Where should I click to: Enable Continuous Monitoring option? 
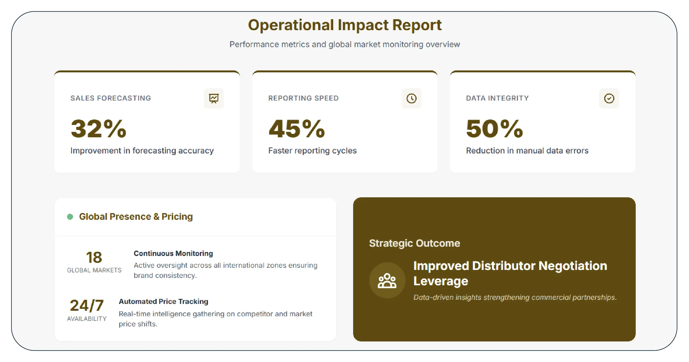pyautogui.click(x=173, y=253)
